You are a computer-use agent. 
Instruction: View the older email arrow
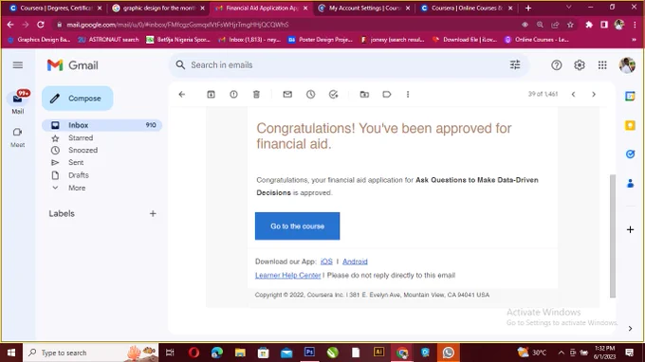click(x=594, y=94)
